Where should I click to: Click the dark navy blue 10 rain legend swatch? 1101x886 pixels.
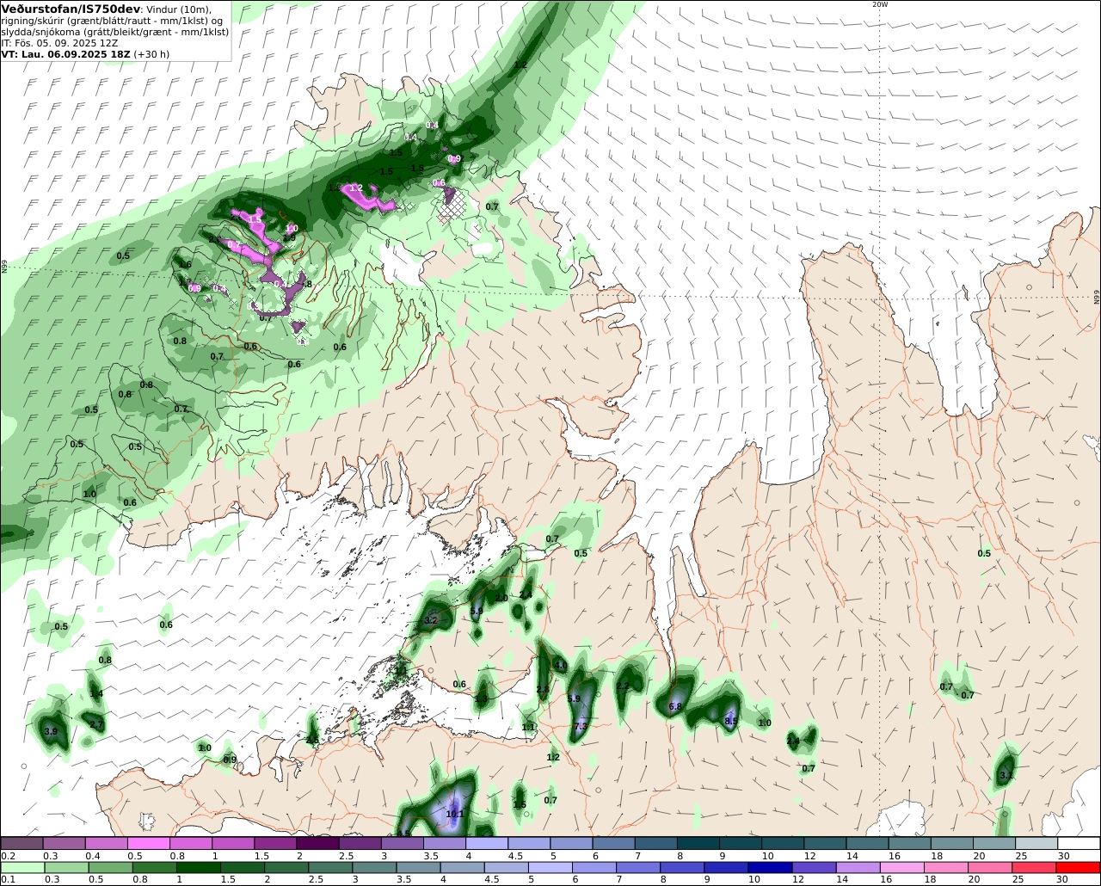click(x=770, y=867)
